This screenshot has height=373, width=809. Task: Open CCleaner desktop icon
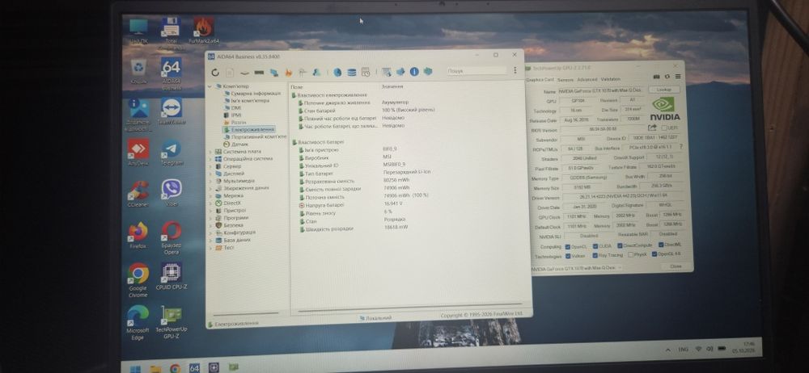138,193
